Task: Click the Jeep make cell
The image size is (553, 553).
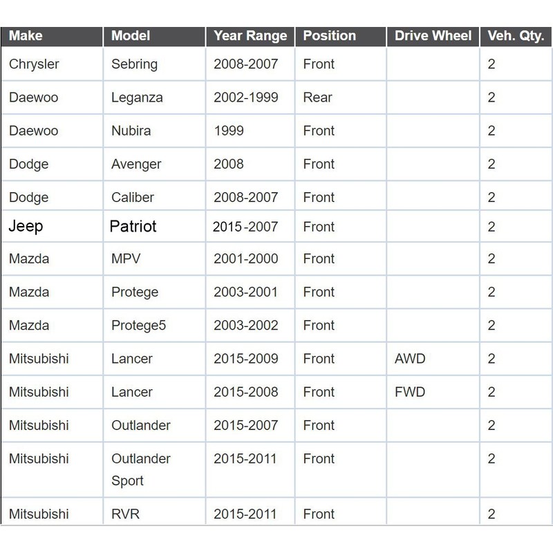Action: 52,226
